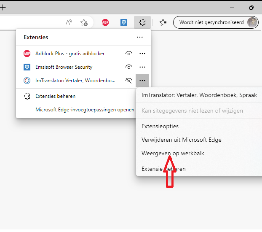Select Verwijderen uit Microsoft Edge
Viewport: 262px width, 232px height.
coord(199,140)
